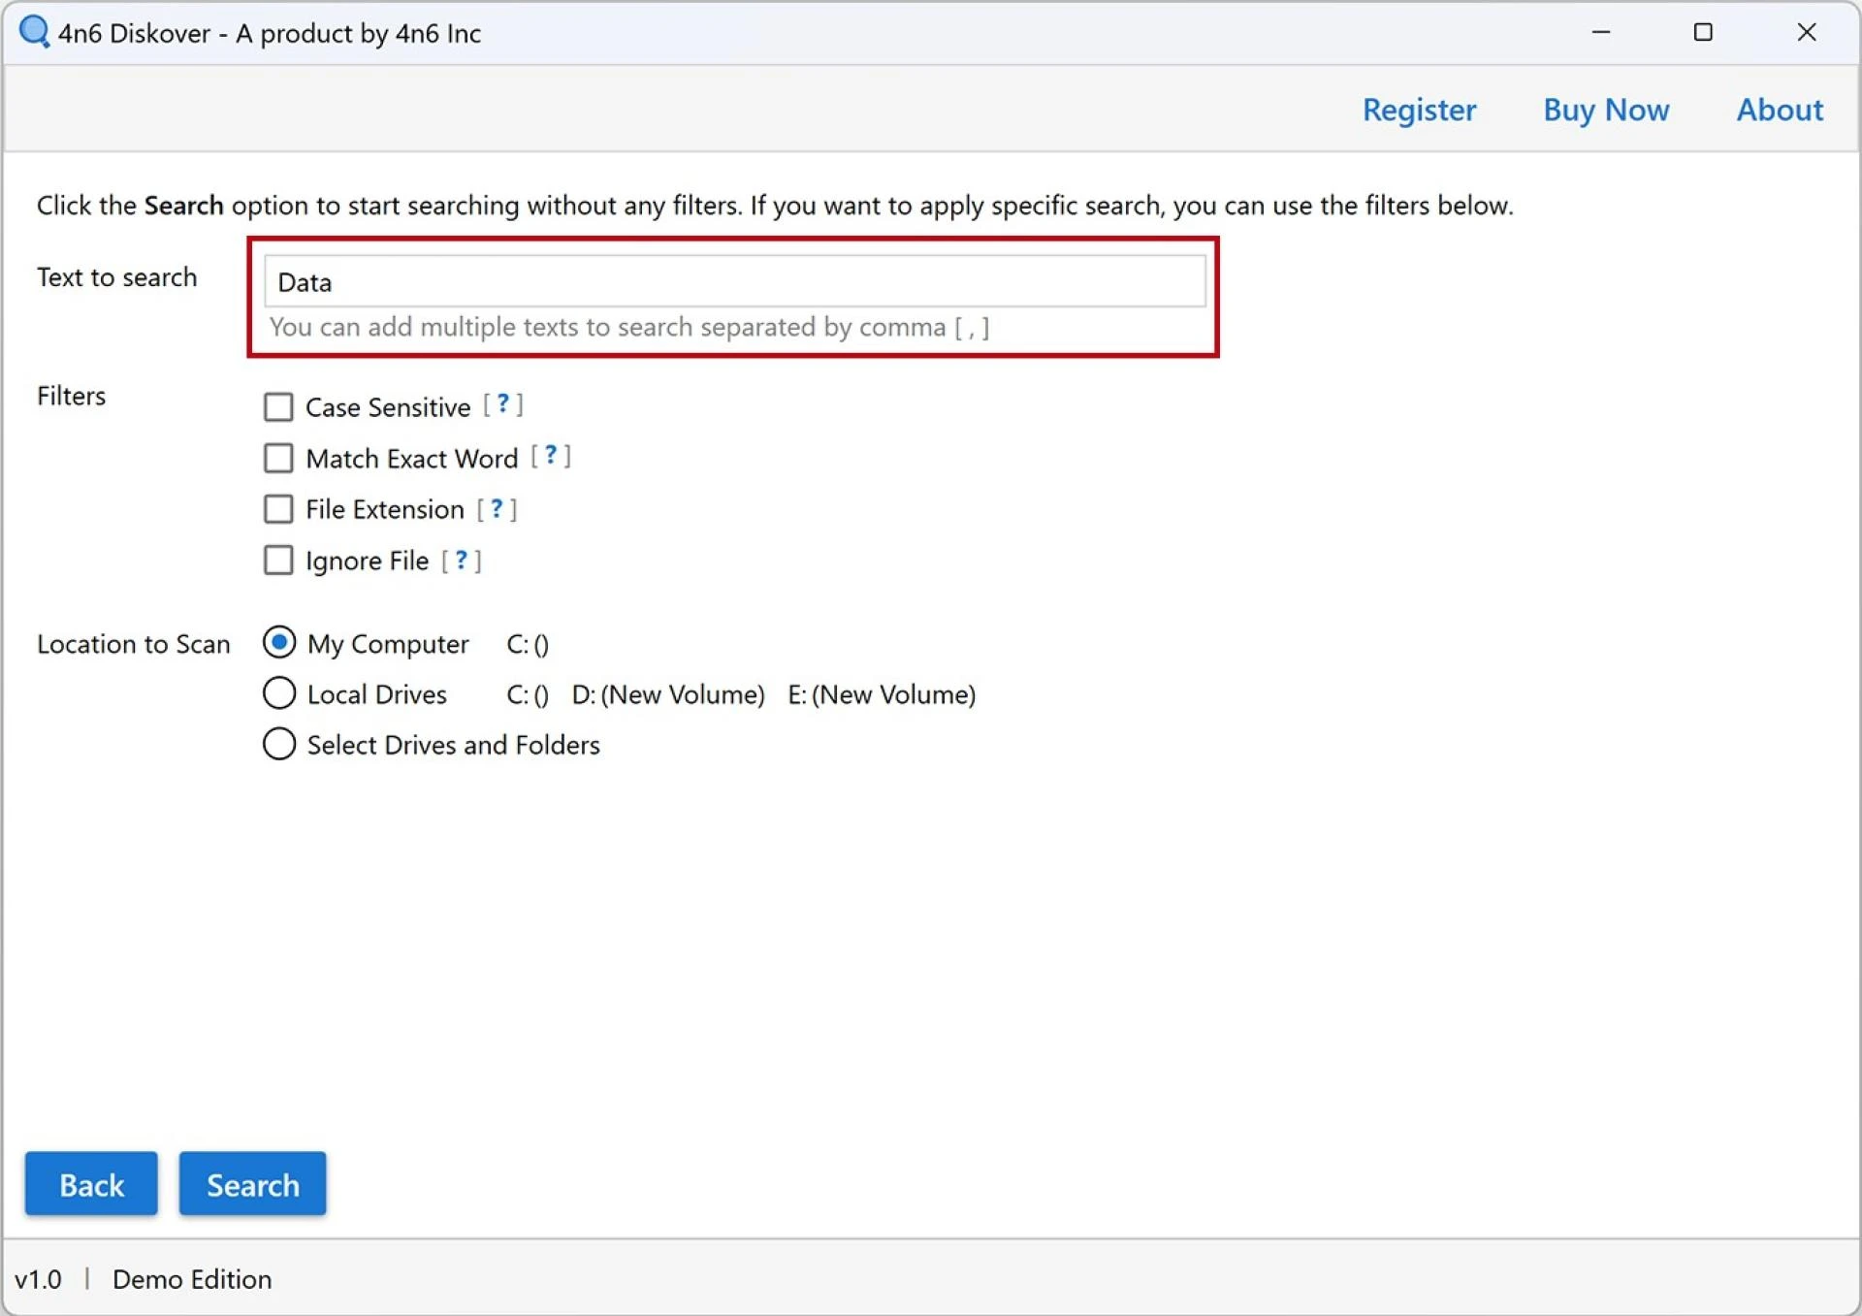Enable the Ignore File checkbox

[x=278, y=561]
